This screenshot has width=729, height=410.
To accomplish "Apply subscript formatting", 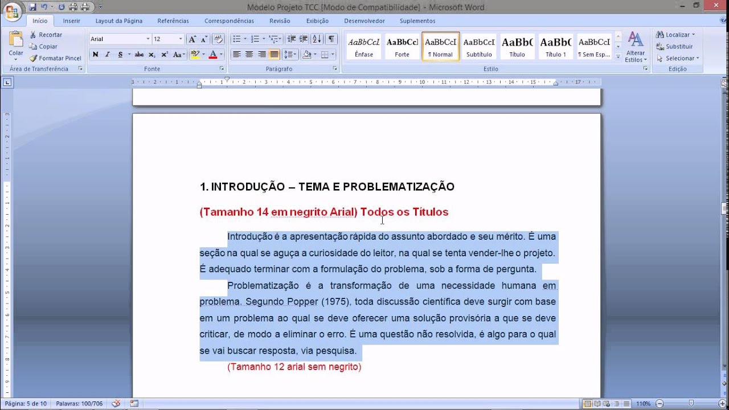I will (x=152, y=55).
